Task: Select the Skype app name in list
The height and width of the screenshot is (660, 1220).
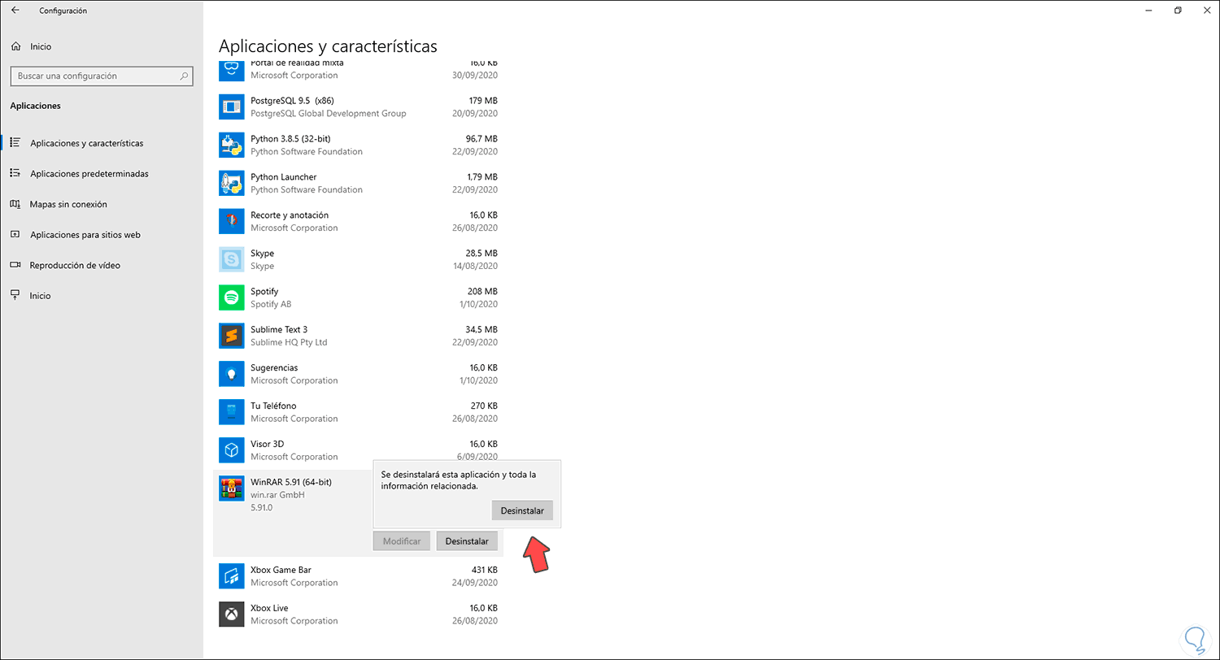Action: 262,253
